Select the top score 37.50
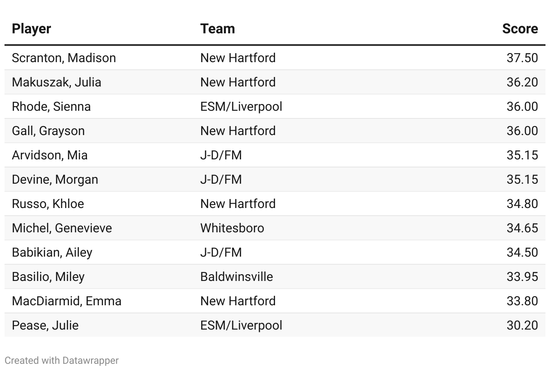 [x=522, y=58]
